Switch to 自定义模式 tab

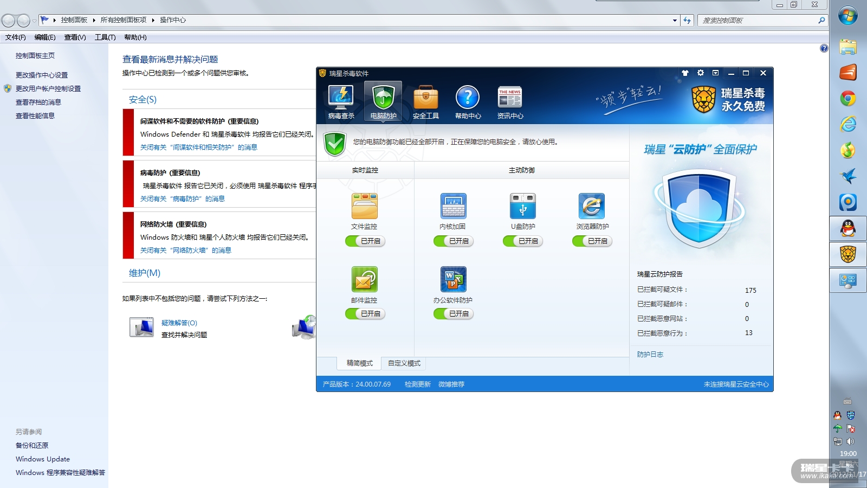click(404, 363)
